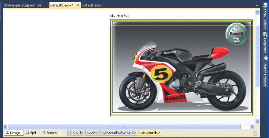The width and height of the screenshot is (269, 138).
Task: Switch to Split view
Action: point(31,133)
